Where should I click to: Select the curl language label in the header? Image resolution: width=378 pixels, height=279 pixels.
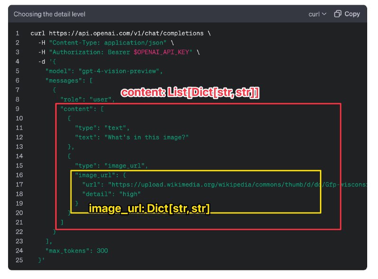[315, 14]
